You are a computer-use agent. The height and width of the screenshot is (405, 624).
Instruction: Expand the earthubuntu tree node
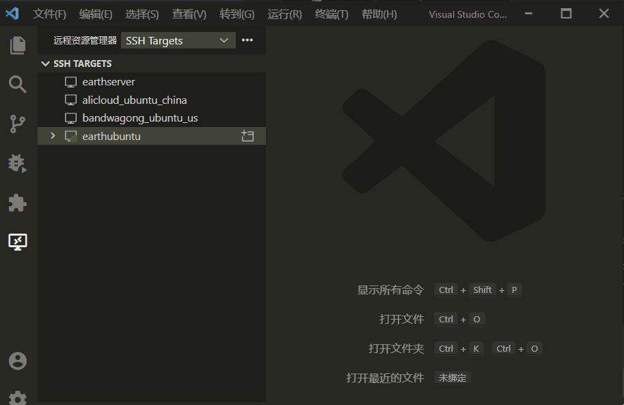pos(53,136)
